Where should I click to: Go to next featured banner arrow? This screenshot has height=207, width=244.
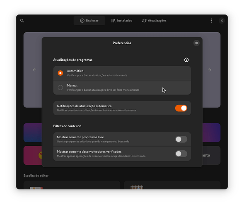[x=210, y=70]
